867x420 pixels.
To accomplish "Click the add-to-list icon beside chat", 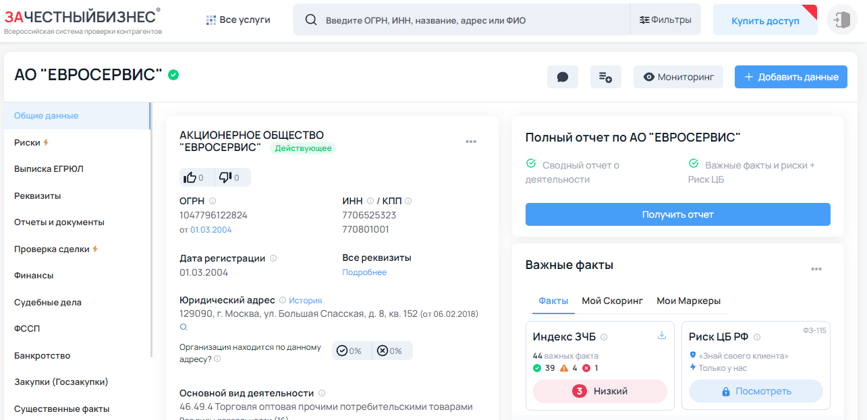I will (x=605, y=76).
